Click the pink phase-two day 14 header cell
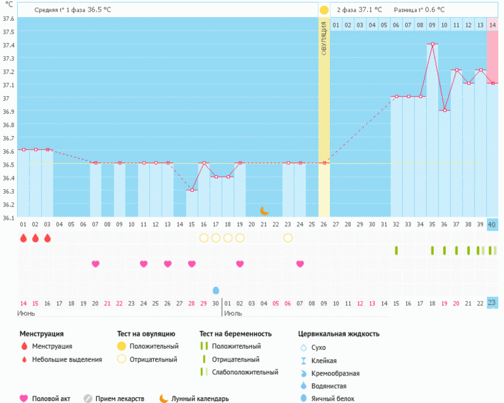 coord(492,25)
